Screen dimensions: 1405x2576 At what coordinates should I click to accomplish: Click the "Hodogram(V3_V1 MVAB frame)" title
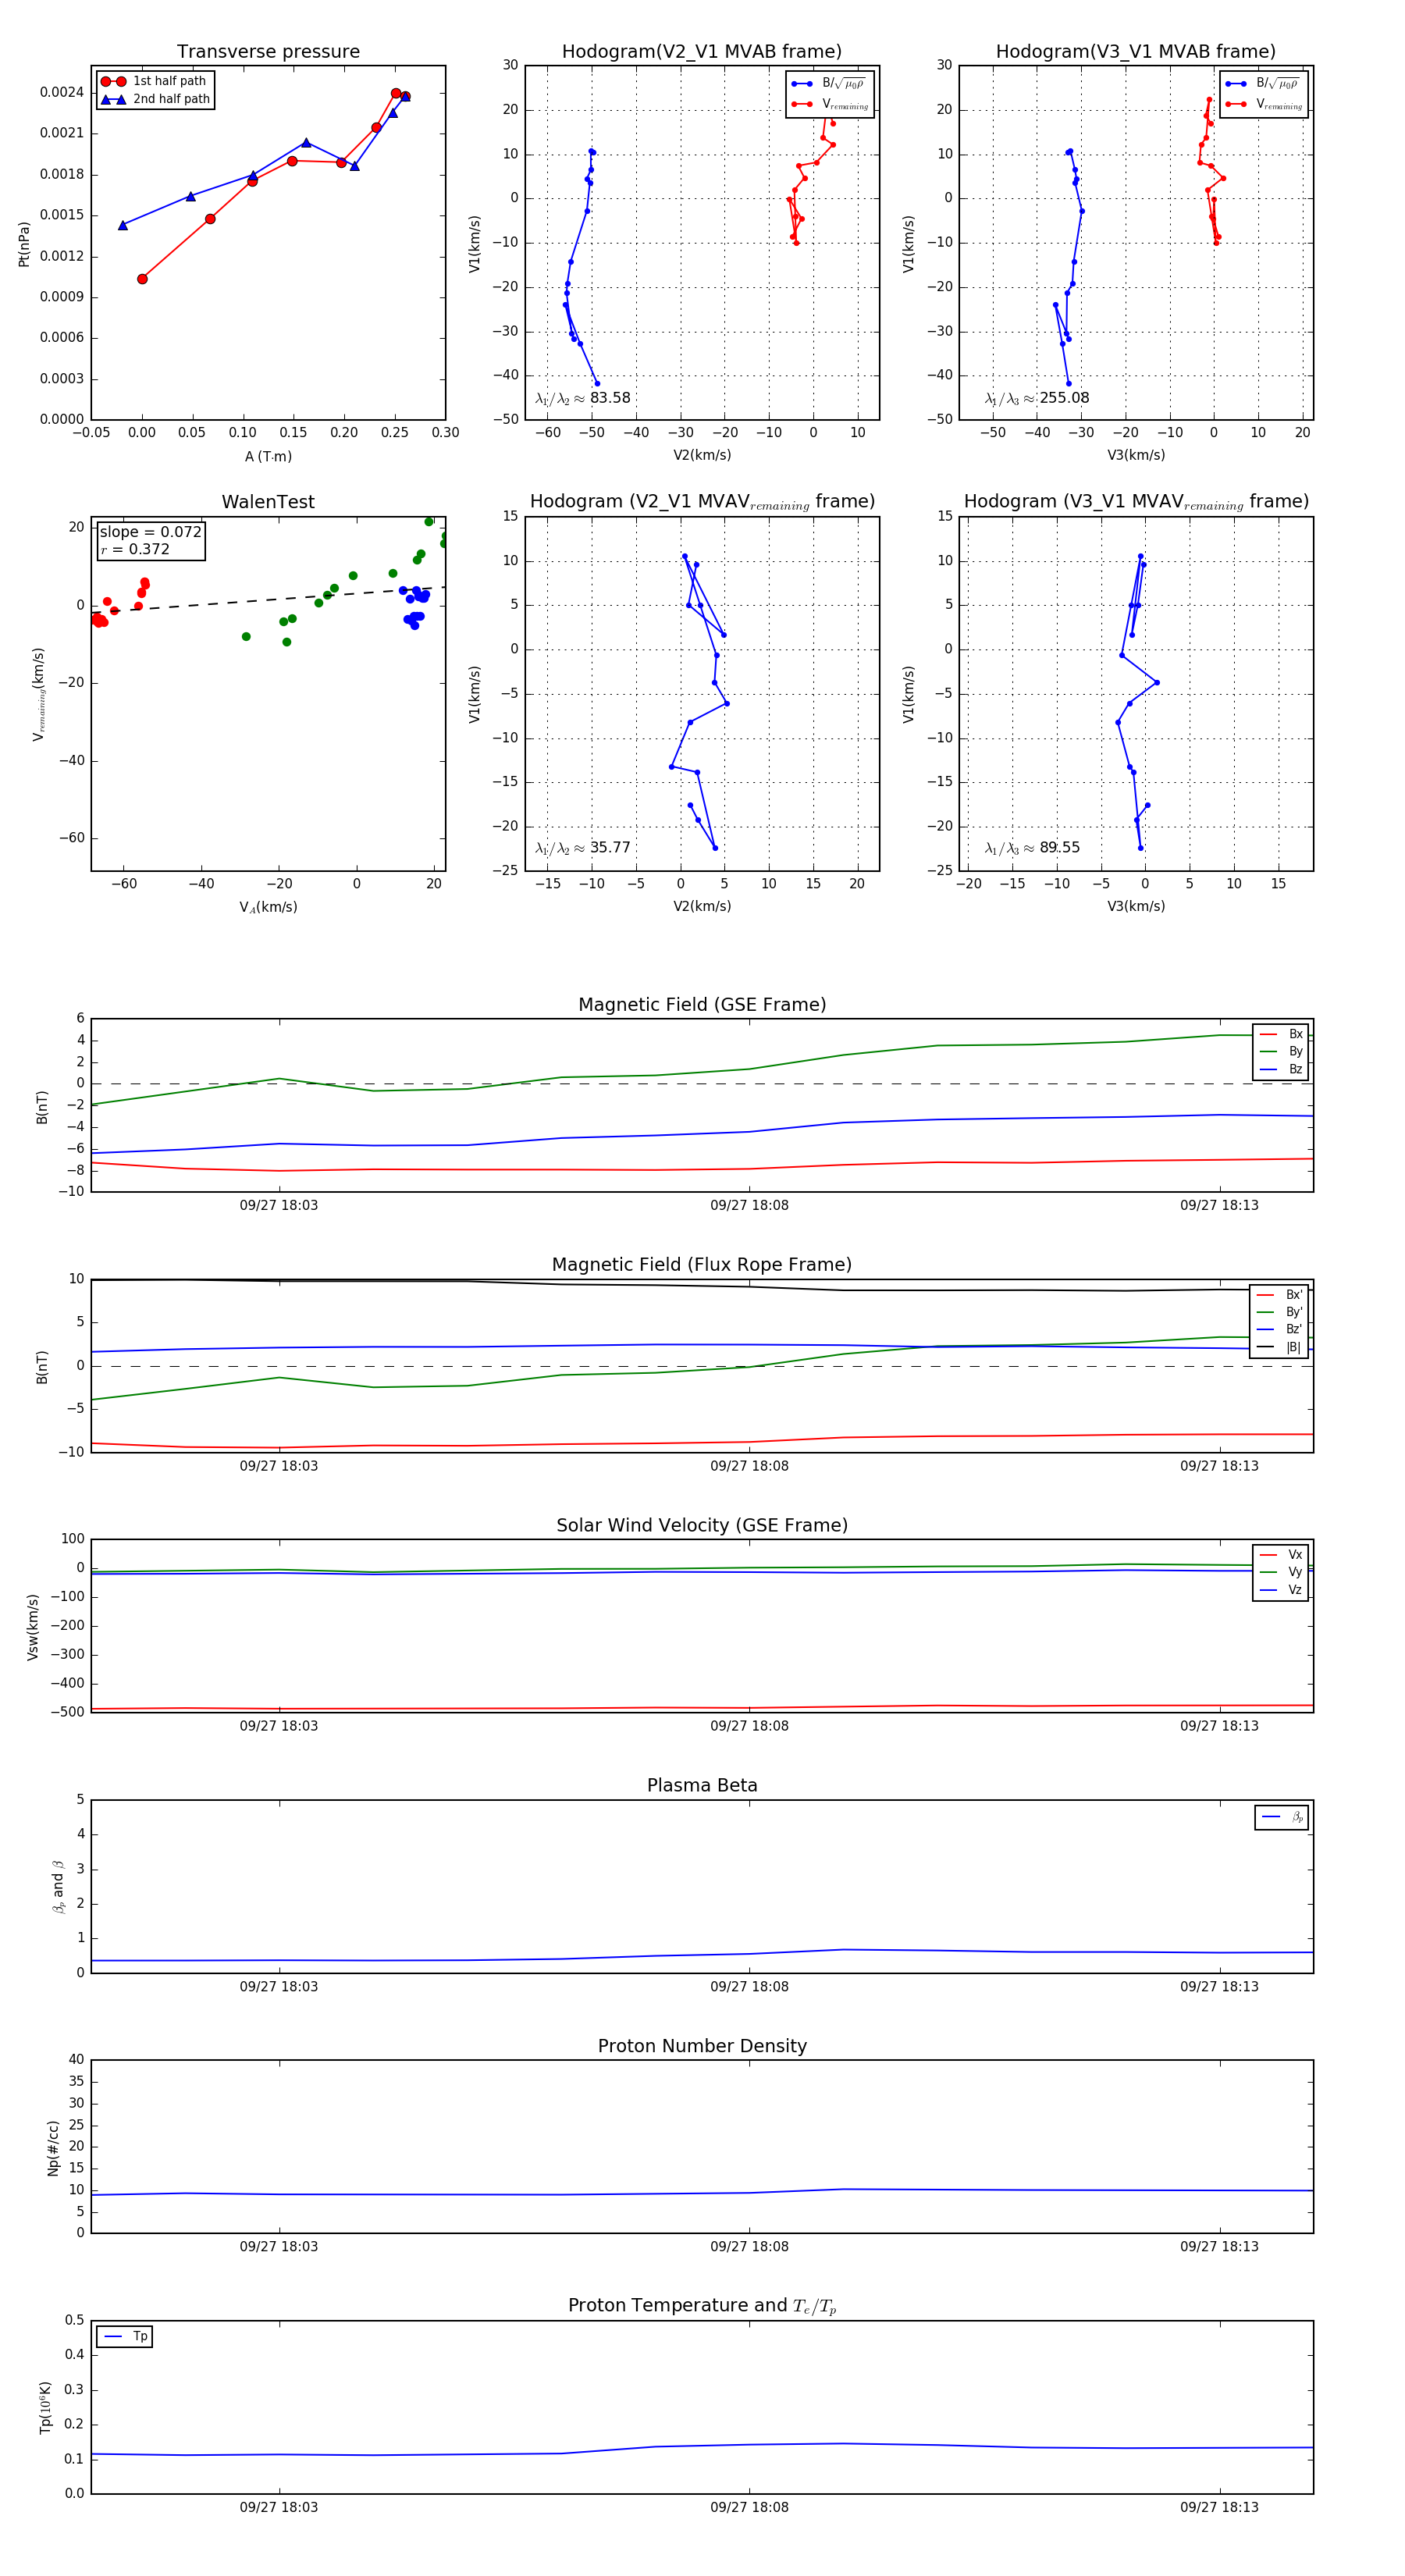1136,52
